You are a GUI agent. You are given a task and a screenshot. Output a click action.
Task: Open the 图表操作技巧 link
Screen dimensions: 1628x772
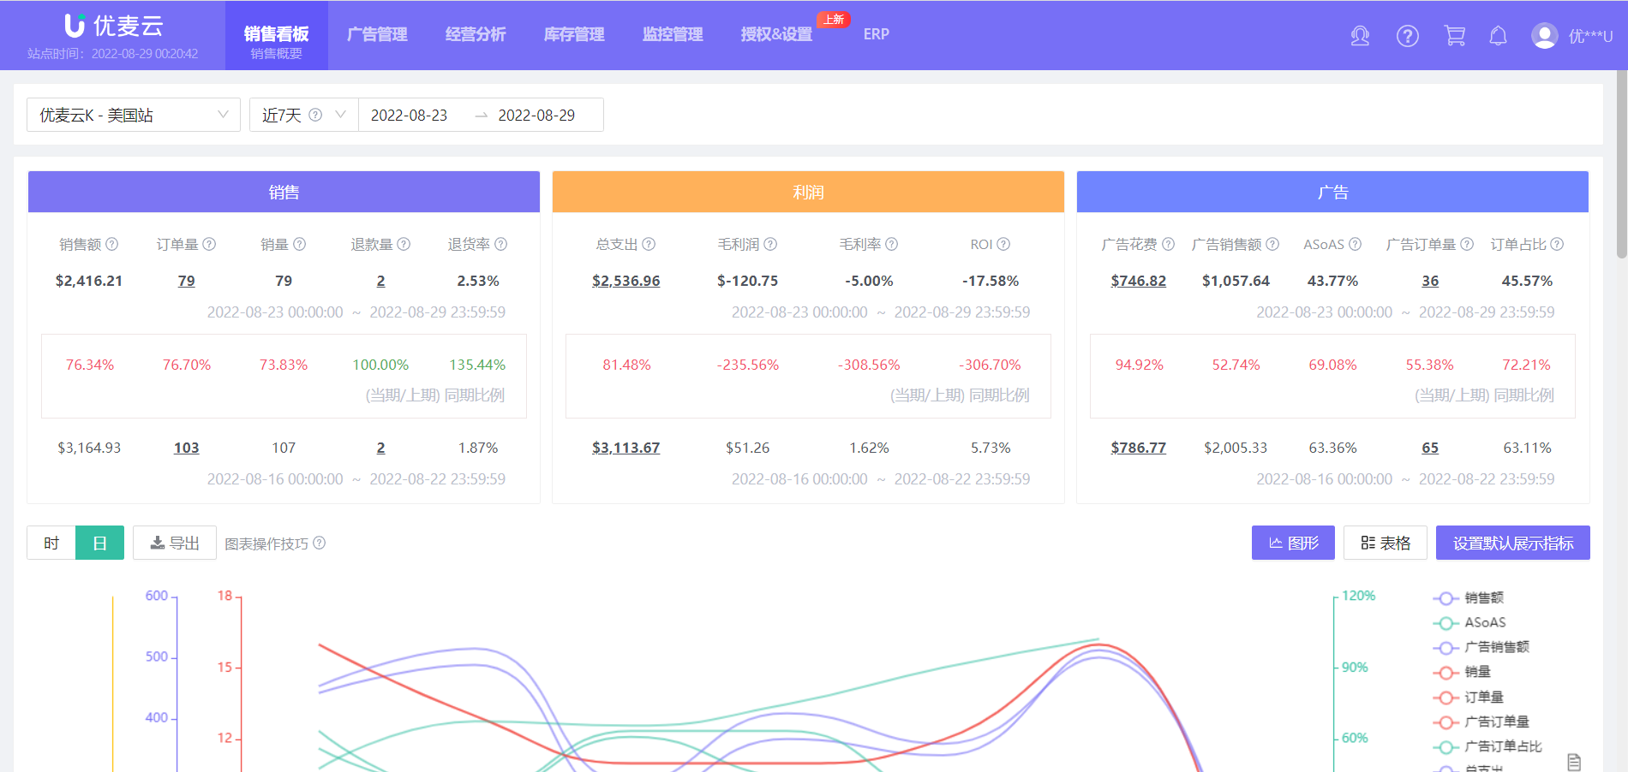[266, 543]
